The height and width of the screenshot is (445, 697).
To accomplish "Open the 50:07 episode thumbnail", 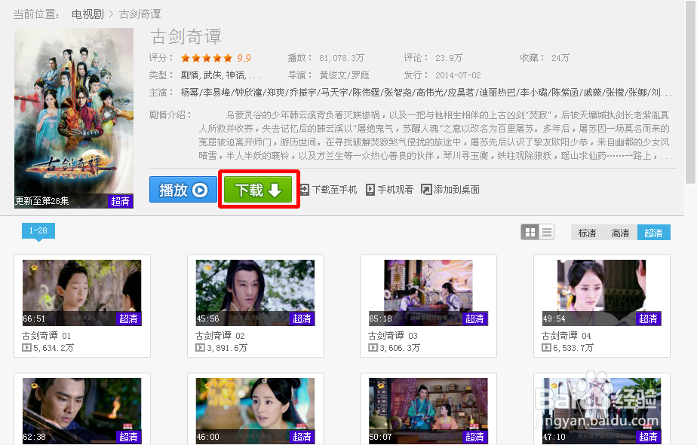I will point(428,411).
